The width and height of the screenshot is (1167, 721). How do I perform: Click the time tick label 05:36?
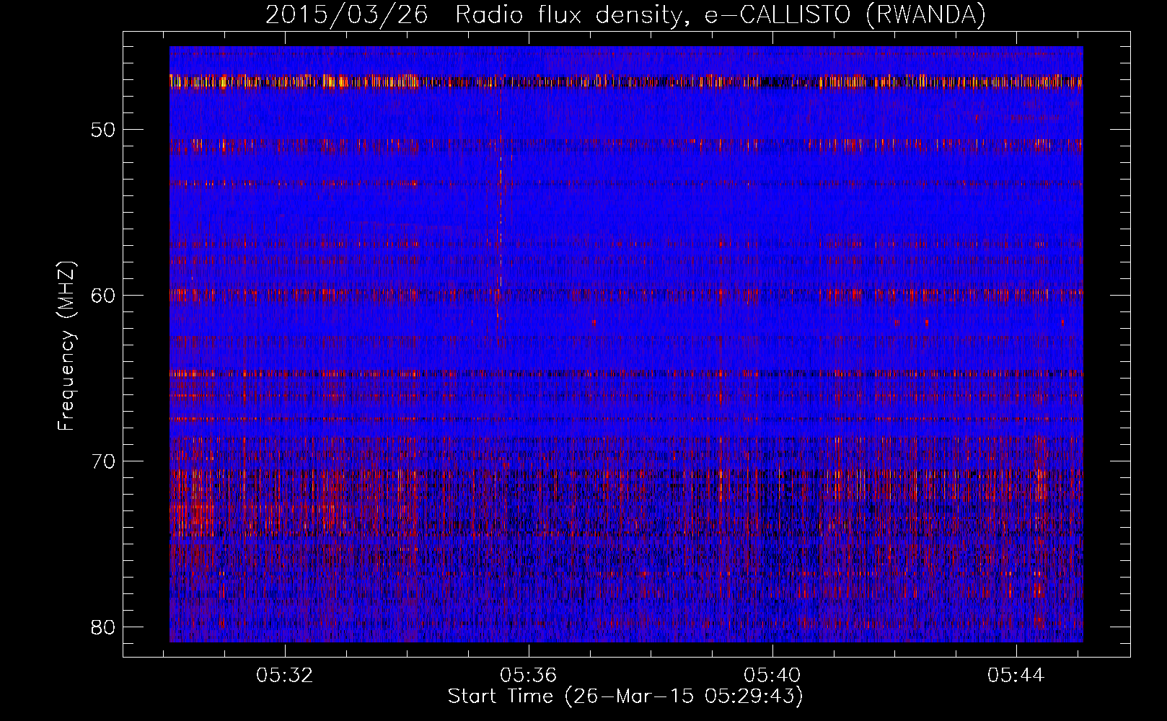coord(529,676)
